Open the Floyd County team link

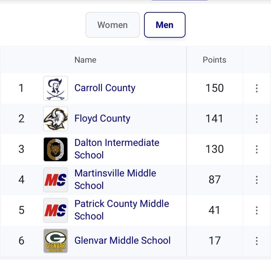point(102,118)
